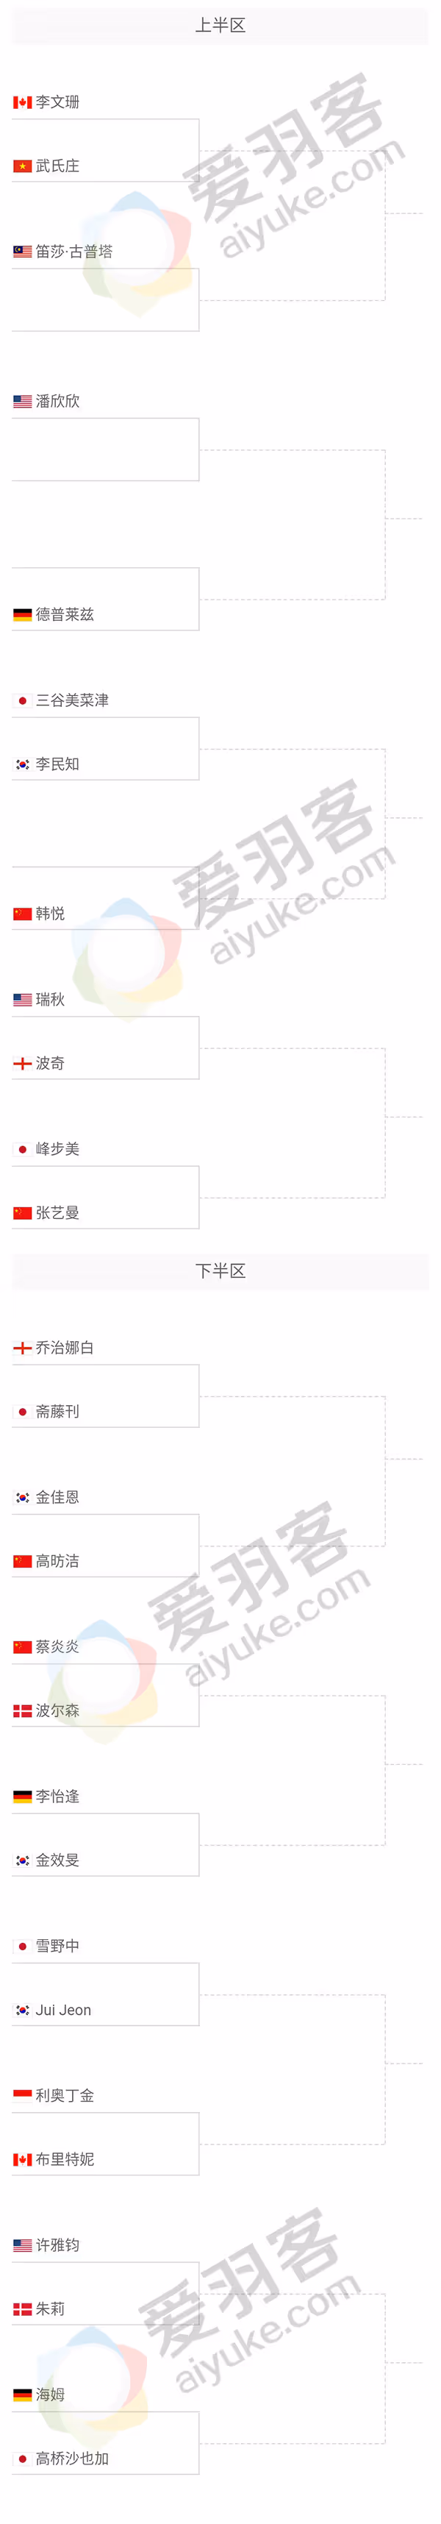Click the Denmark flag next to 波尔森

coord(23,1711)
